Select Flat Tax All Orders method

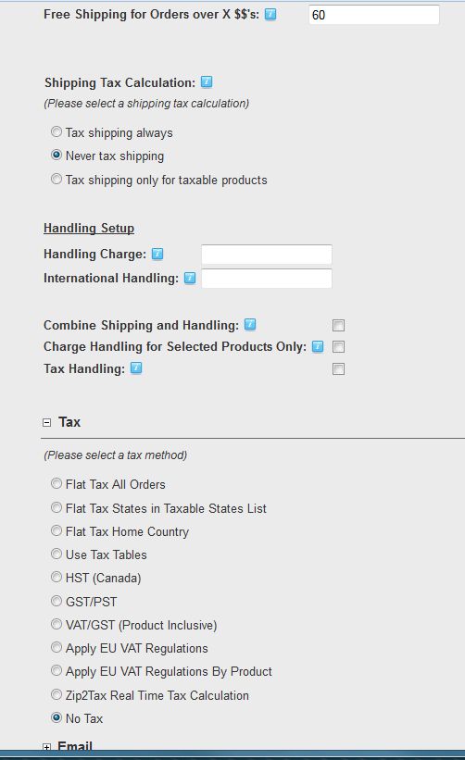point(57,484)
